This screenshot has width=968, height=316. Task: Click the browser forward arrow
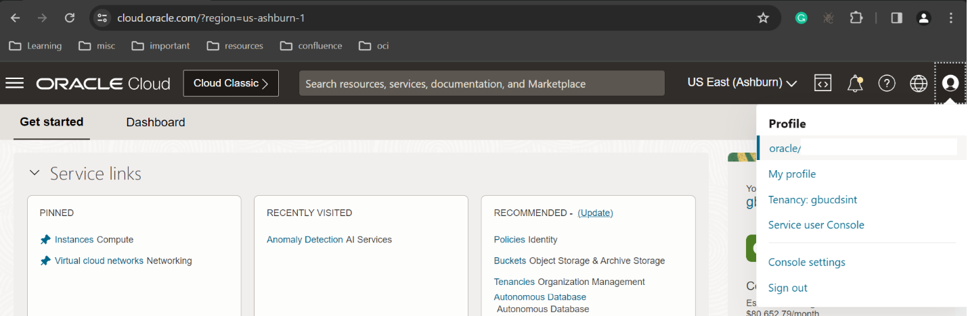pos(42,18)
